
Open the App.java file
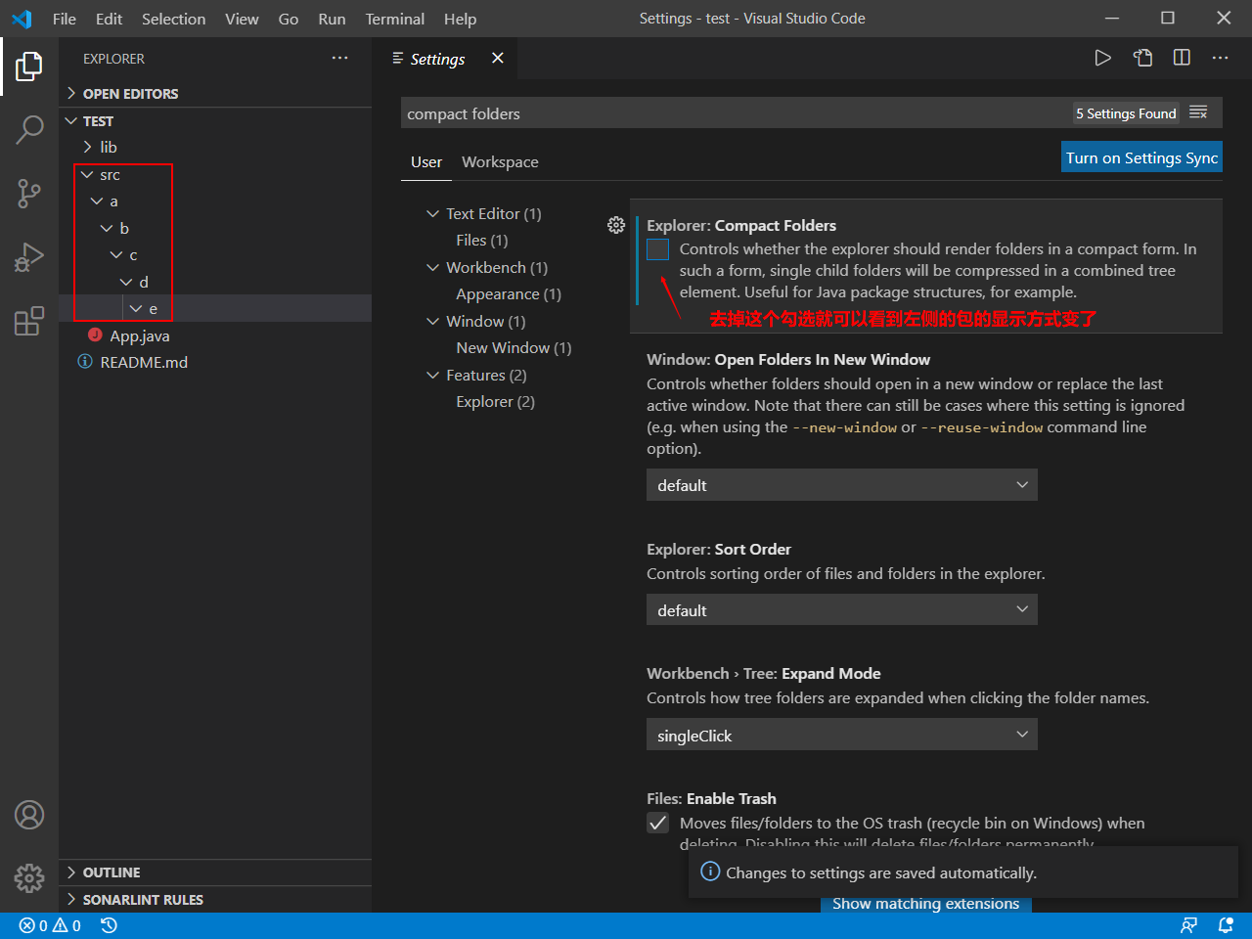[215, 336]
